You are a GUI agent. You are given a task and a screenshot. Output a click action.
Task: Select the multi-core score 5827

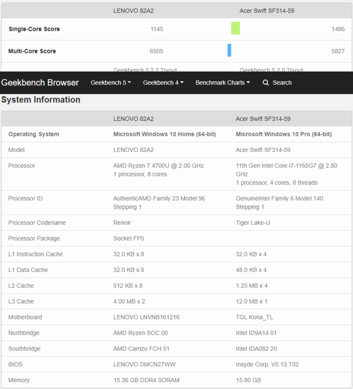pyautogui.click(x=338, y=51)
